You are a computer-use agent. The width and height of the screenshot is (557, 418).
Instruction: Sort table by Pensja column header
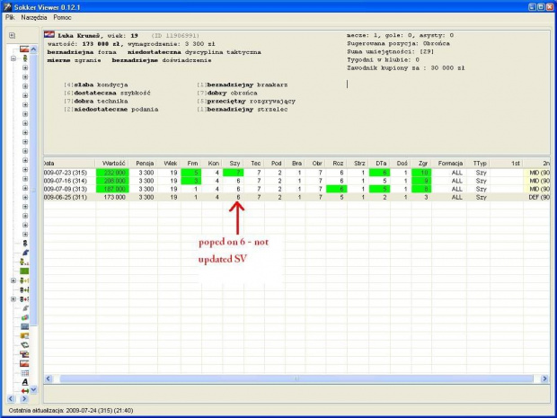click(x=146, y=163)
